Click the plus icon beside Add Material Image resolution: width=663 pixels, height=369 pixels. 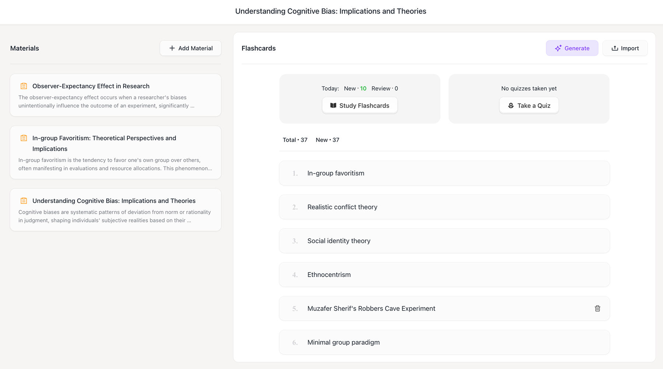tap(172, 48)
